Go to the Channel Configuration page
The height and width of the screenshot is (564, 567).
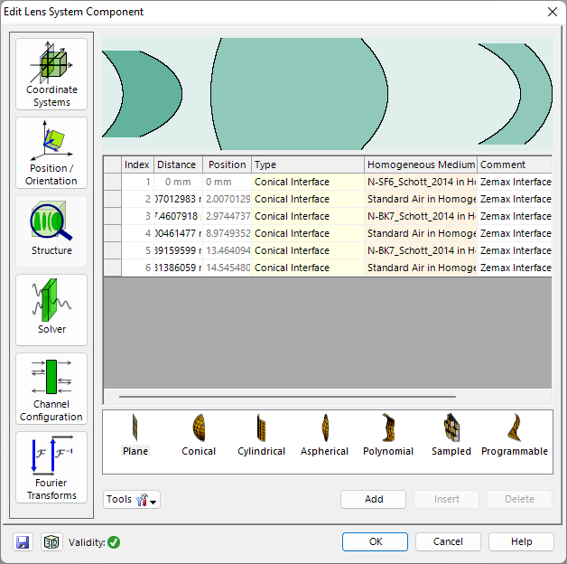pyautogui.click(x=51, y=389)
